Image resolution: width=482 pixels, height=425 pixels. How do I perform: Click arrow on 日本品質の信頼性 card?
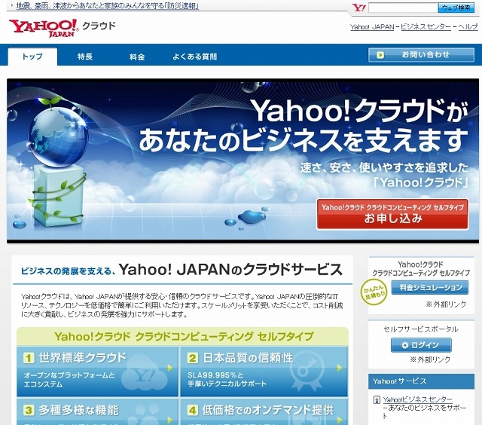(x=340, y=368)
